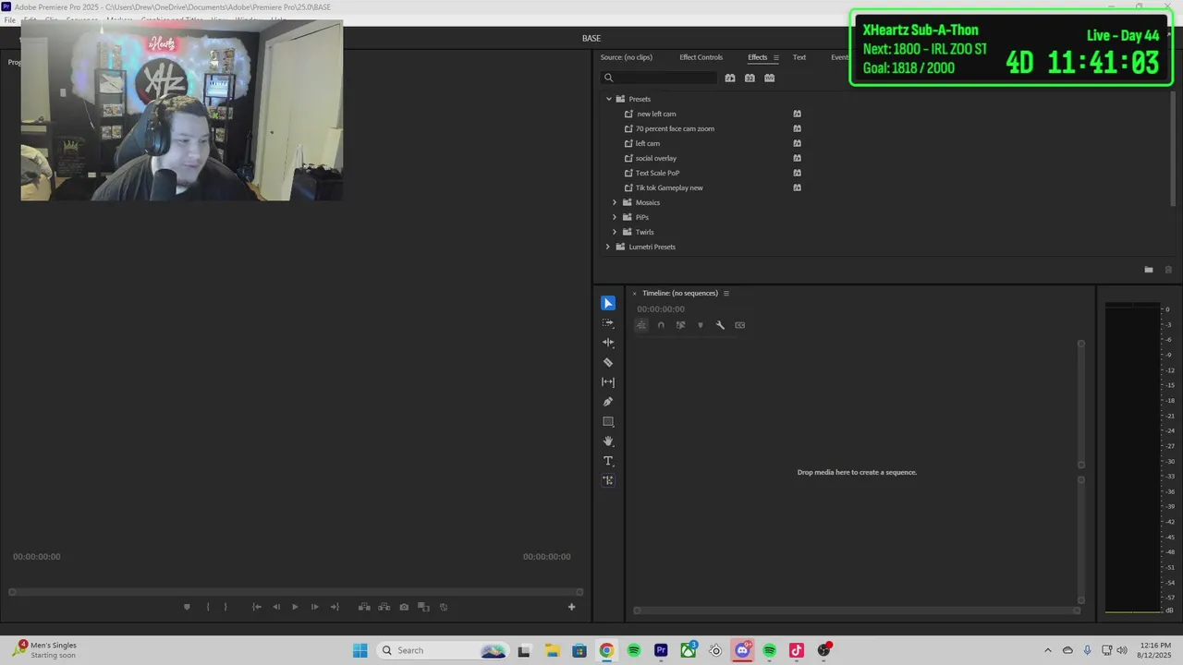This screenshot has width=1183, height=665.
Task: Select the 'Text Scale PoP' preset
Action: (x=657, y=173)
